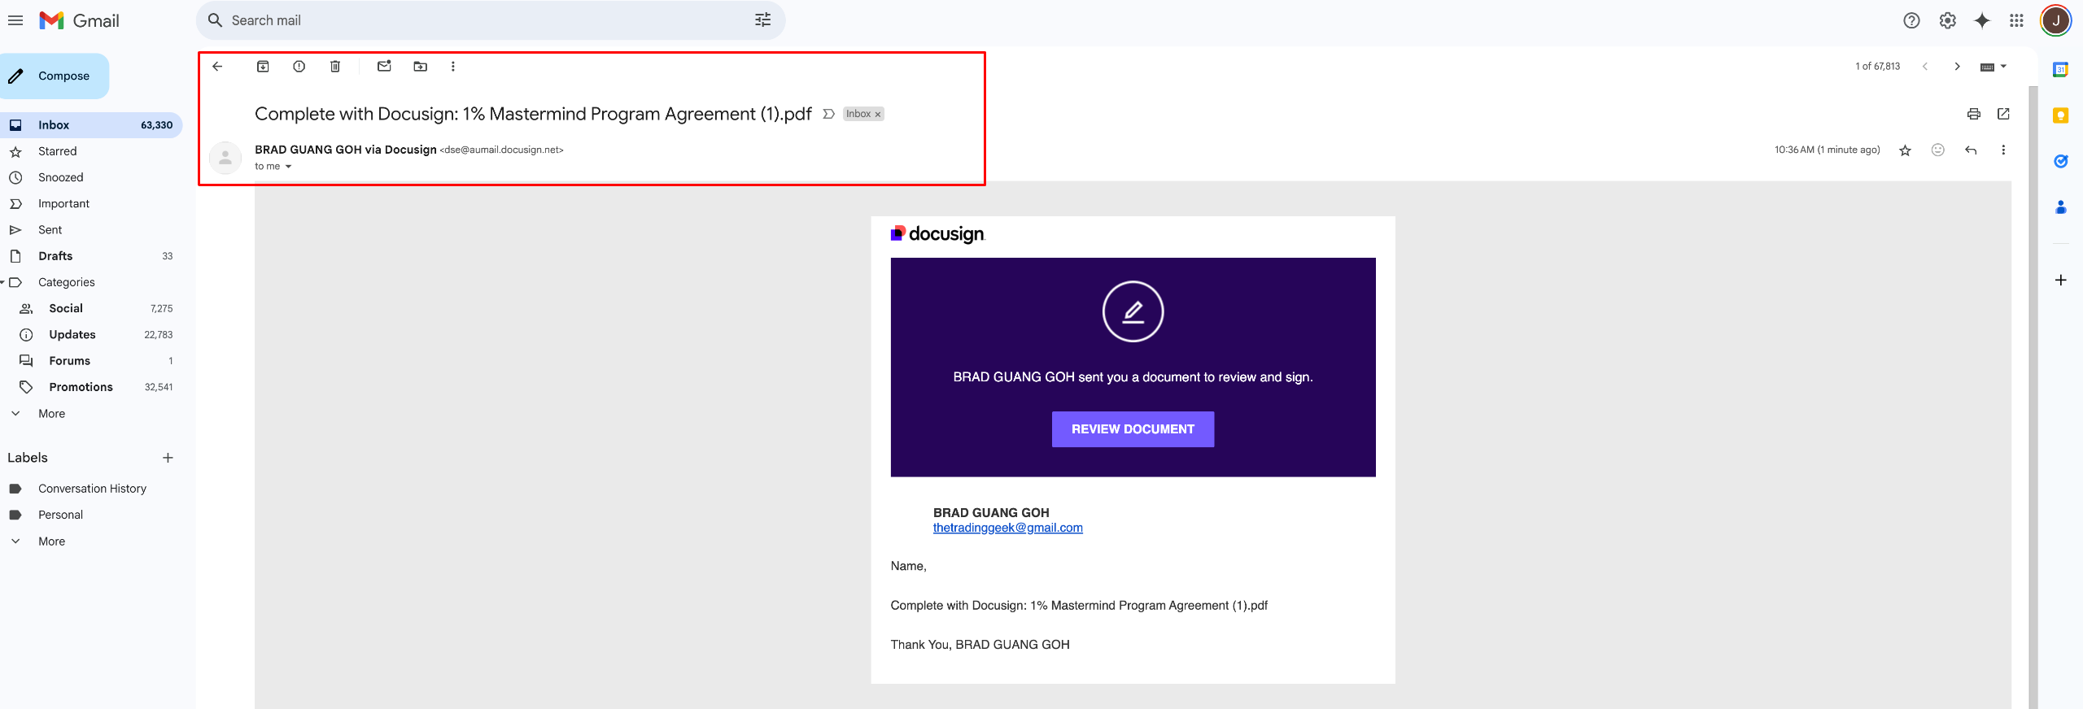
Task: Show recipient details next to 'to me'
Action: tap(288, 167)
